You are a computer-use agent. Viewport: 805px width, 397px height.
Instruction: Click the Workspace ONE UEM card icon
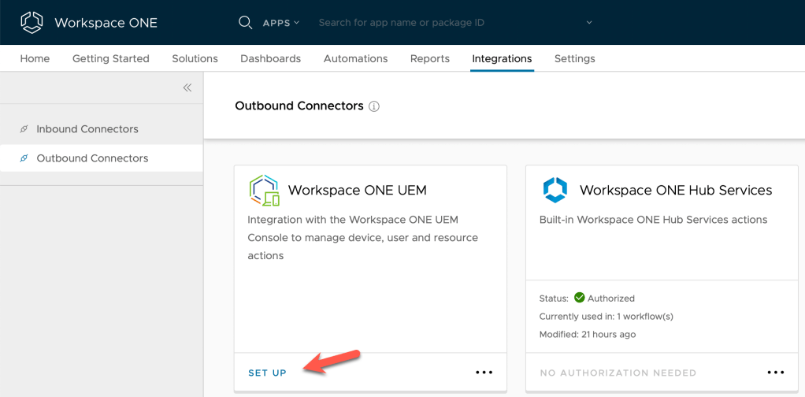tap(264, 190)
